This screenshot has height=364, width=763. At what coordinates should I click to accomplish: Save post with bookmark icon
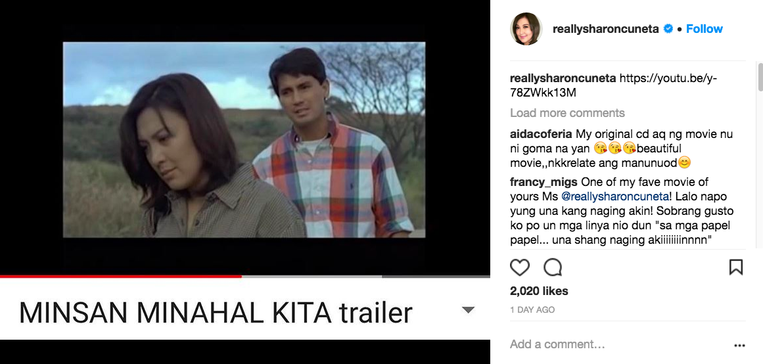[x=736, y=267]
